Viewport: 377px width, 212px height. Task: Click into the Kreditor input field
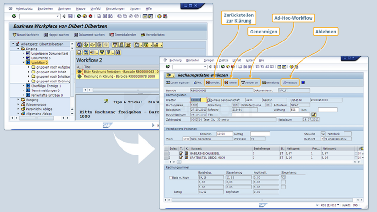point(198,100)
